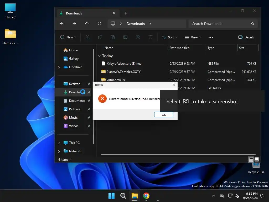Open the View dropdown
This screenshot has height=202, width=269.
pos(193,37)
